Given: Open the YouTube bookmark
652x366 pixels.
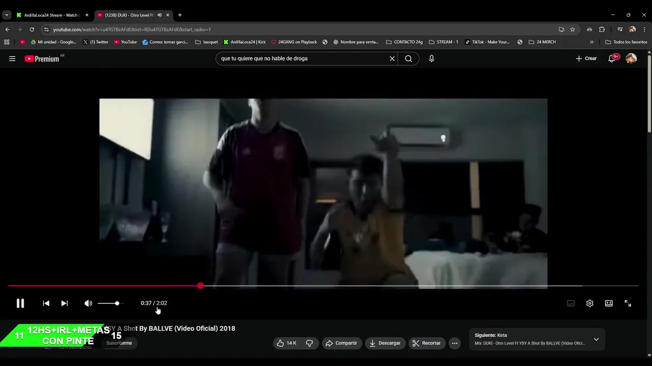Looking at the screenshot, I should 125,42.
